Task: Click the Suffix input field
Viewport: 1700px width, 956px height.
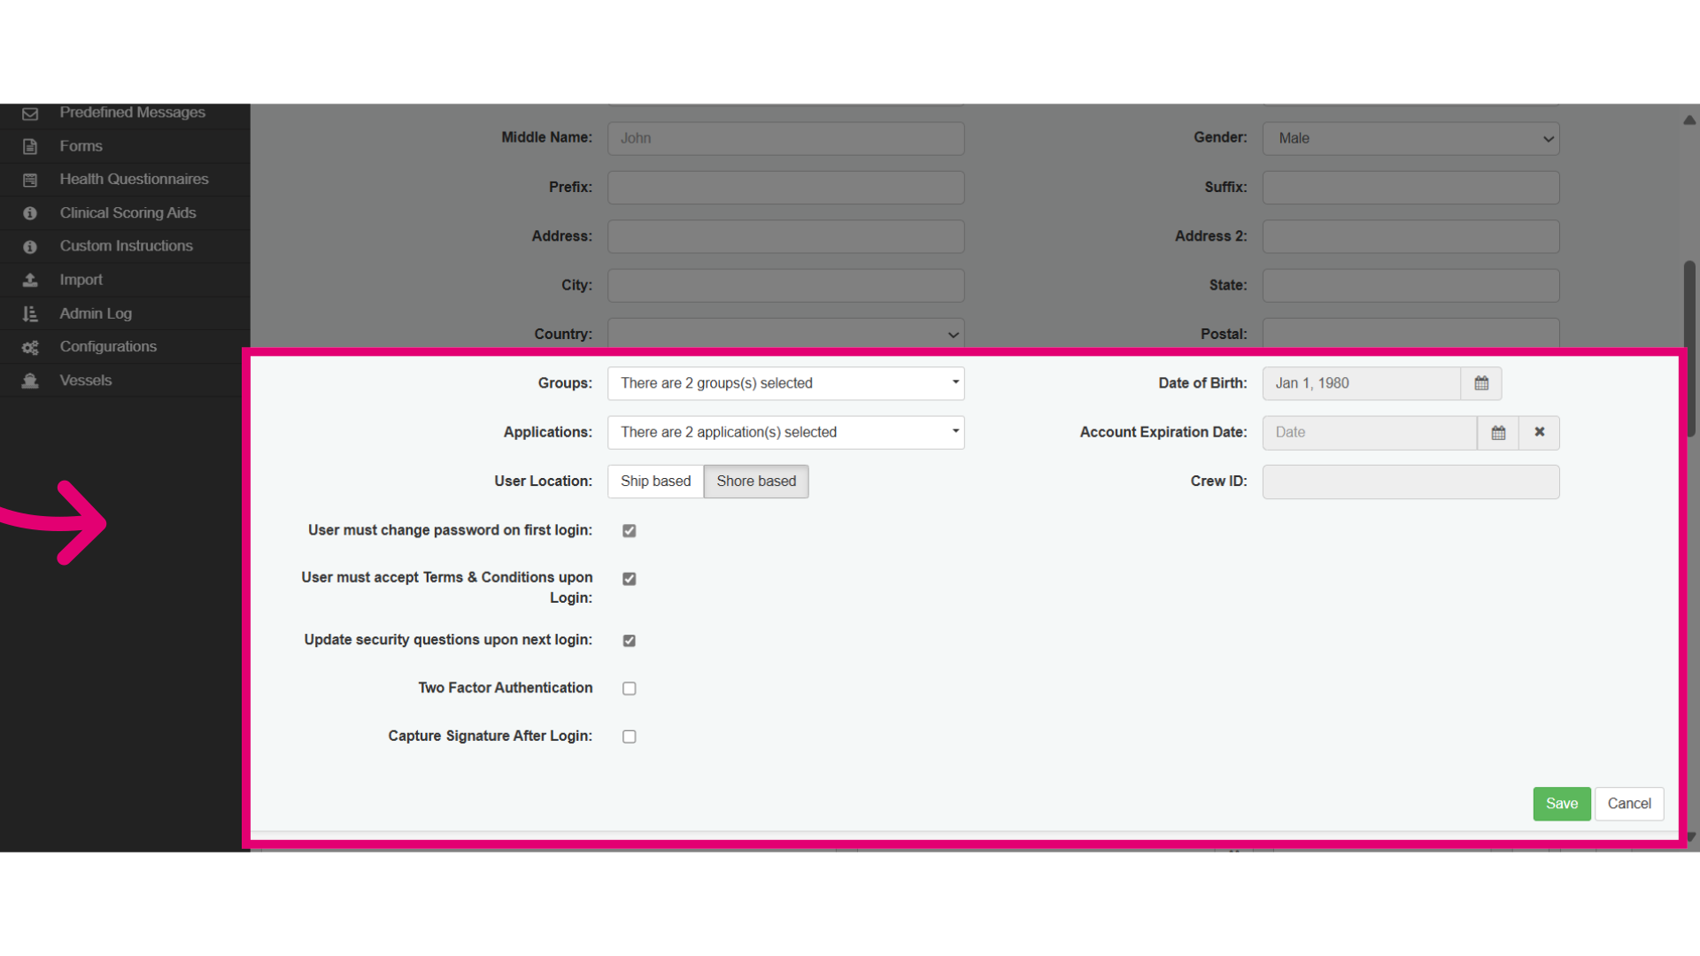Action: 1410,188
